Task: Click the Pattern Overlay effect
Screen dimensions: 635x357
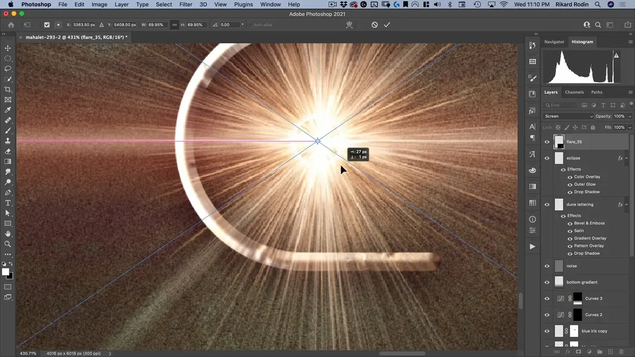Action: click(x=589, y=246)
